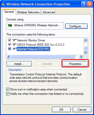Click the horizontal scrollbar thumb in items list

point(43,56)
